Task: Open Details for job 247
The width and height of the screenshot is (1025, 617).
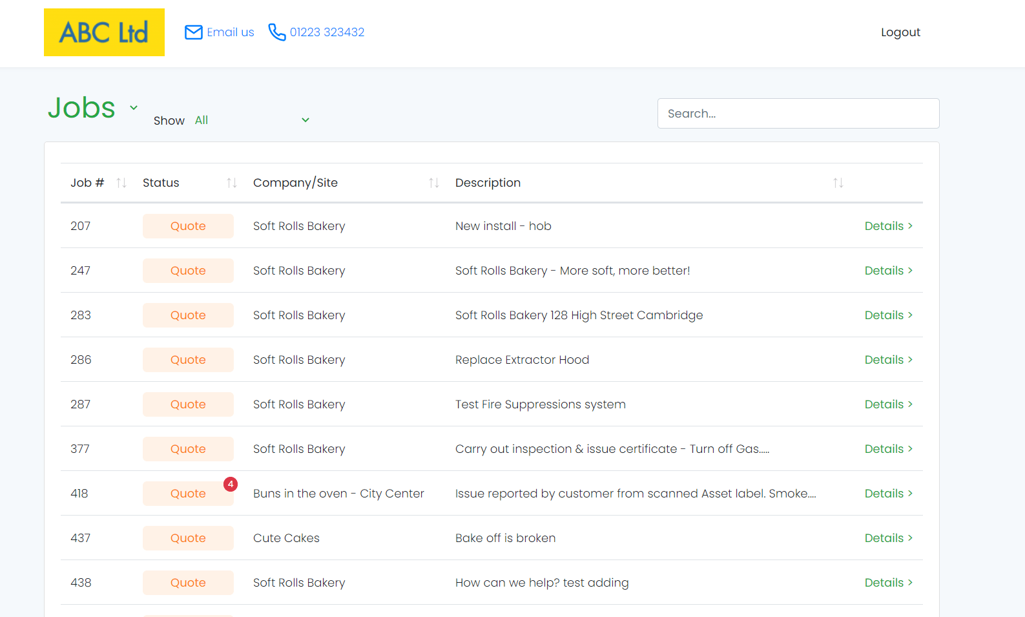Action: point(889,271)
